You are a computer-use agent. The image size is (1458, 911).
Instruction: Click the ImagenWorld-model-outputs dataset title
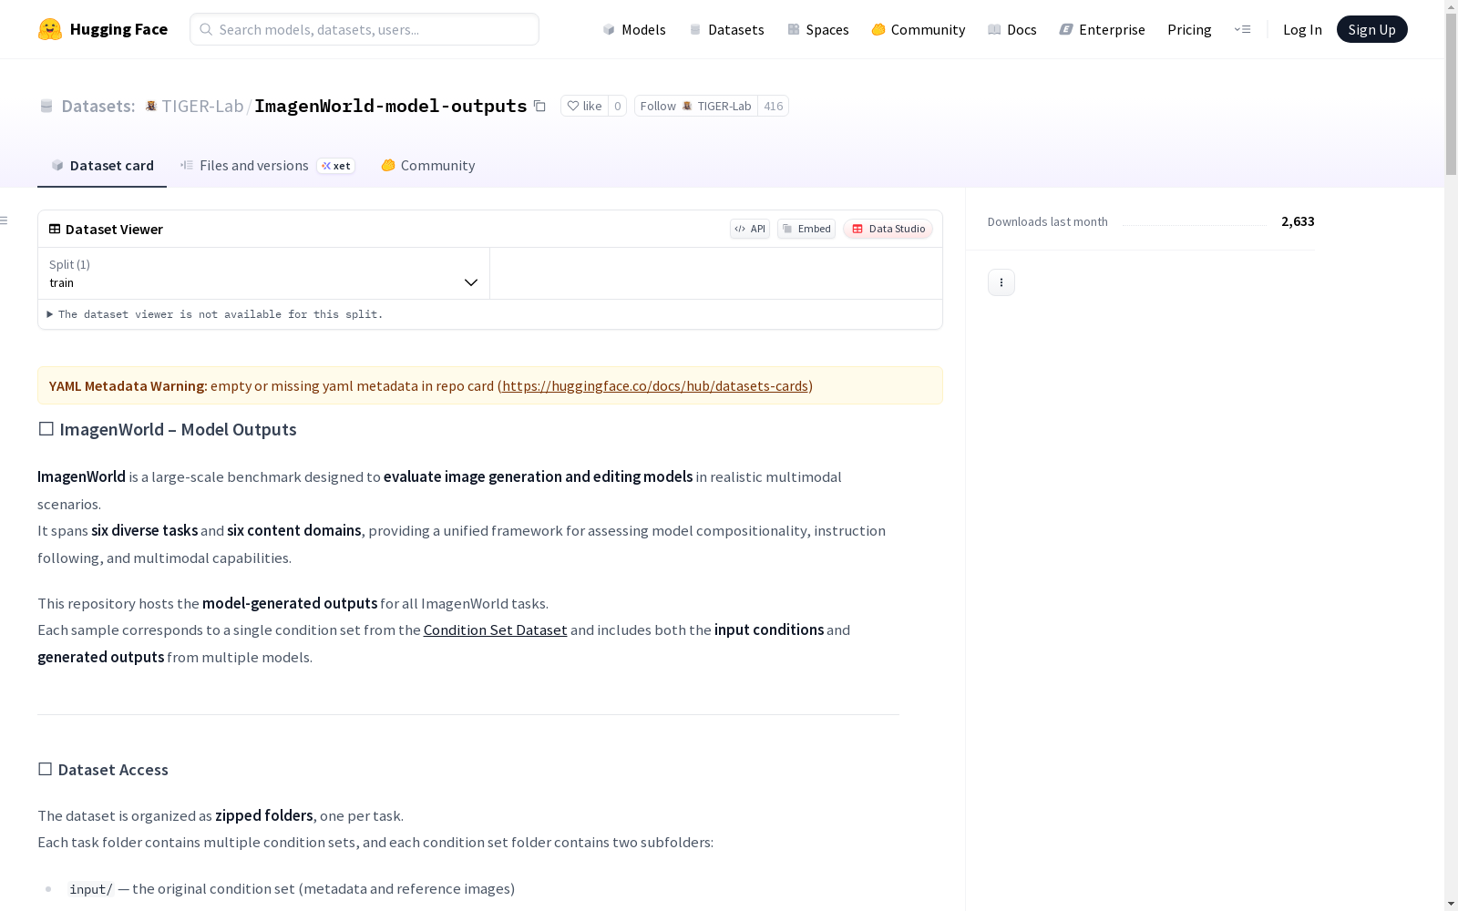(391, 106)
